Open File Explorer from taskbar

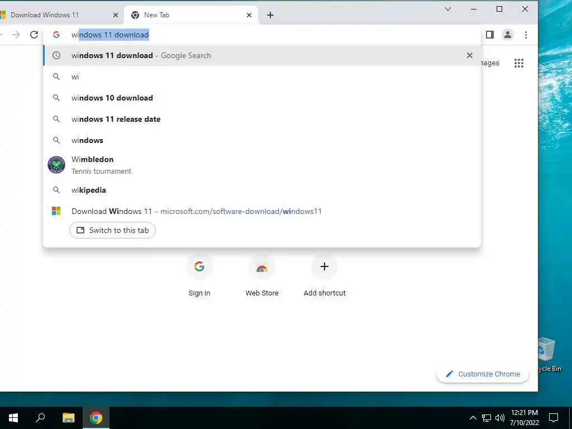point(68,418)
